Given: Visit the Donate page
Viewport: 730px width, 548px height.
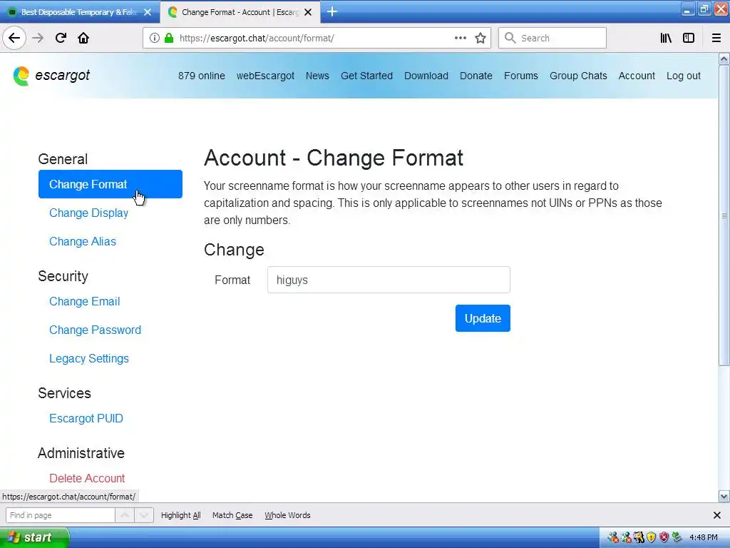Looking at the screenshot, I should [475, 76].
